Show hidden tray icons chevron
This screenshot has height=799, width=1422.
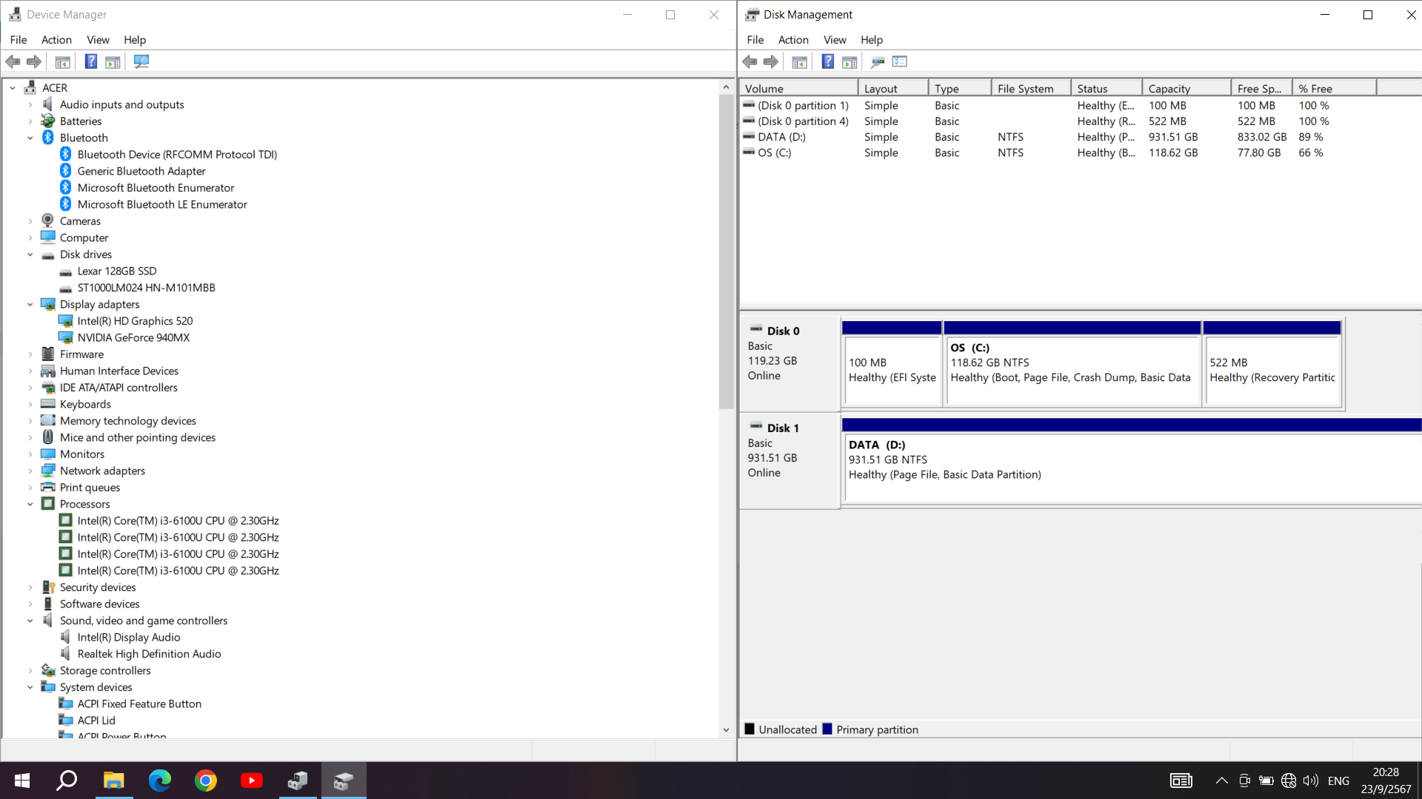[1221, 781]
